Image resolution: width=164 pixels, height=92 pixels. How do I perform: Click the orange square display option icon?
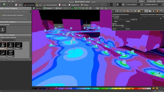click(x=139, y=11)
